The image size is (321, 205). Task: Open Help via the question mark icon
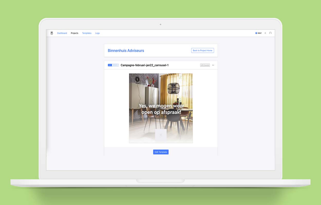tap(256, 33)
